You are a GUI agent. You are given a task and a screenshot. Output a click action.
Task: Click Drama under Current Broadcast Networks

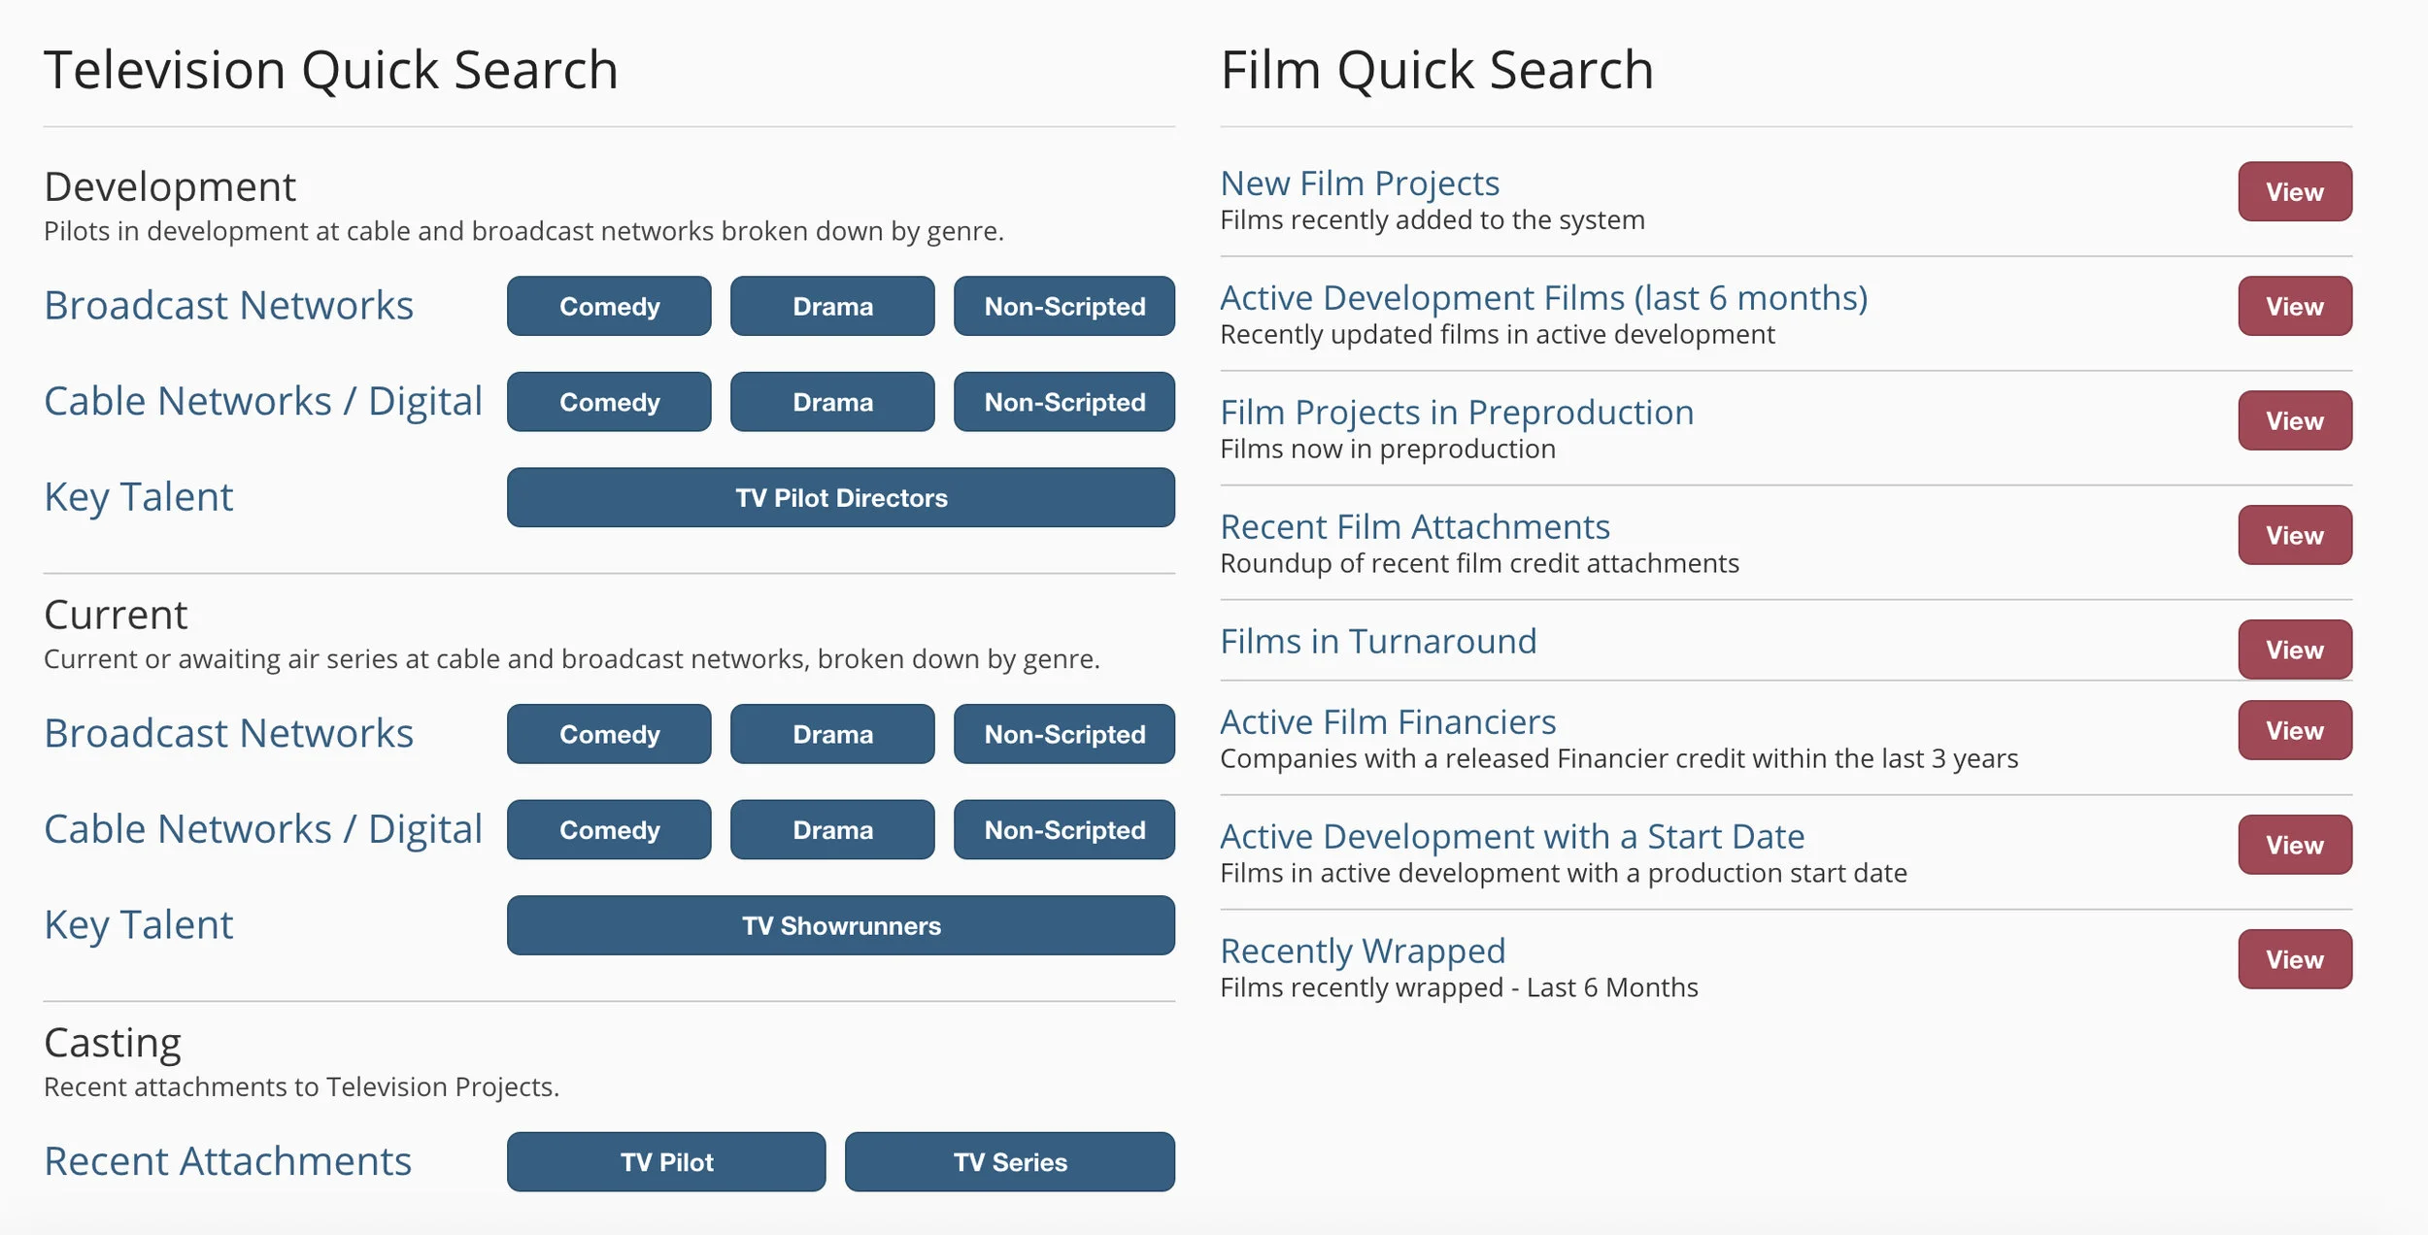tap(832, 734)
